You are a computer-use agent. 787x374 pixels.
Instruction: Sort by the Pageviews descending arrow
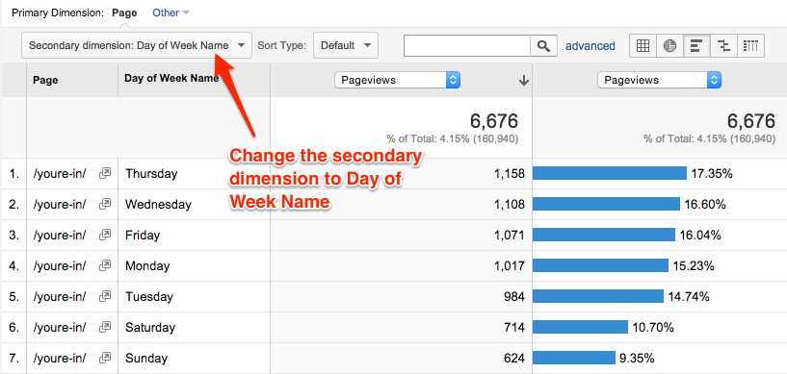tap(524, 81)
